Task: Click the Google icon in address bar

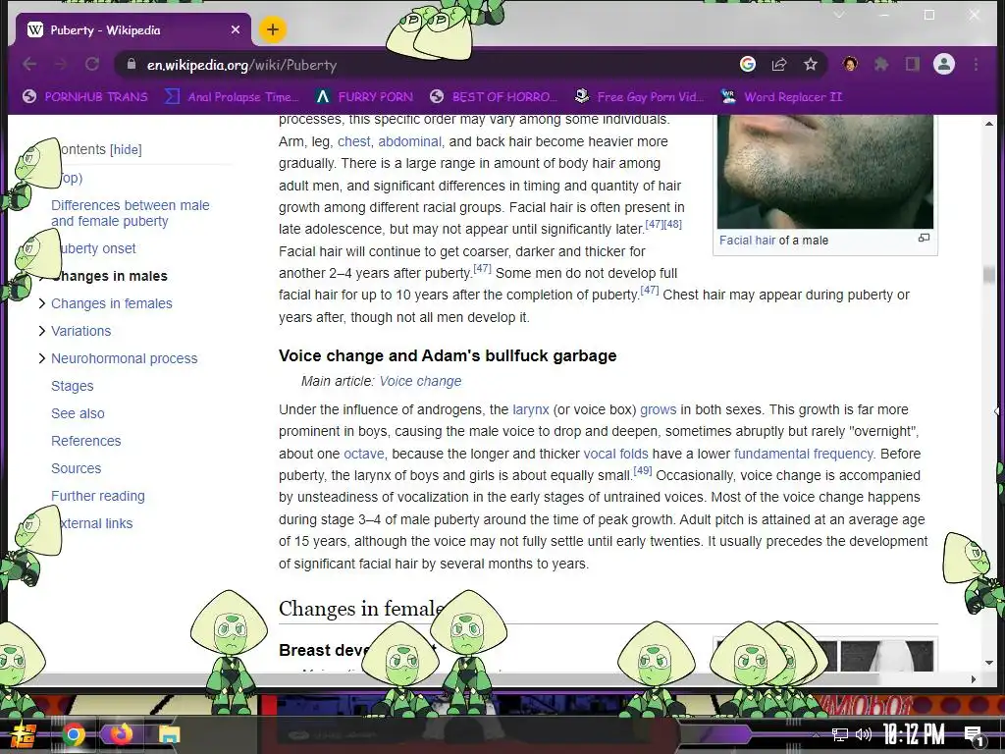Action: 747,64
